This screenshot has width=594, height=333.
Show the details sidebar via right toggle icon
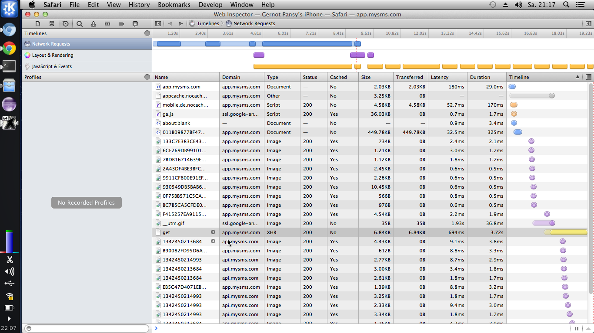588,23
